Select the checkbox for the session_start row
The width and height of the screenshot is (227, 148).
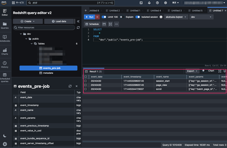pyautogui.click(x=85, y=81)
